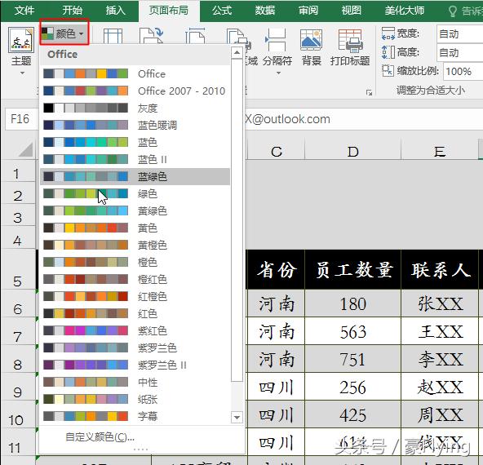Choose the 黄色 color scheme
The width and height of the screenshot is (483, 465).
pos(135,228)
